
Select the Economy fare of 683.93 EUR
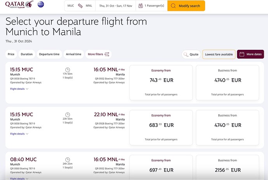(161, 128)
